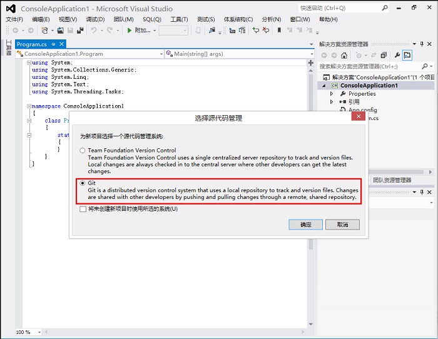Select Team Foundation Version Control radio button

click(83, 151)
